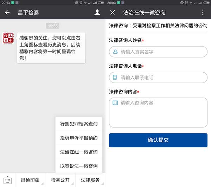This screenshot has height=187, width=211.
Task: Tap the 昌平检察 chat title
Action: point(28,13)
